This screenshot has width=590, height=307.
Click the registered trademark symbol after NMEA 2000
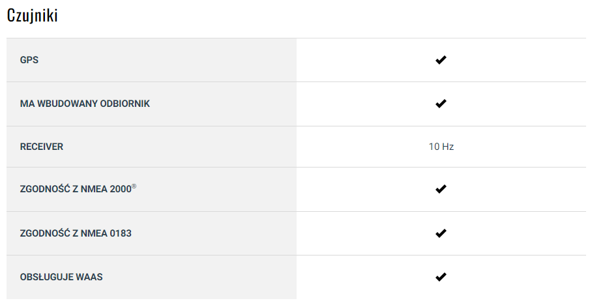coord(134,186)
